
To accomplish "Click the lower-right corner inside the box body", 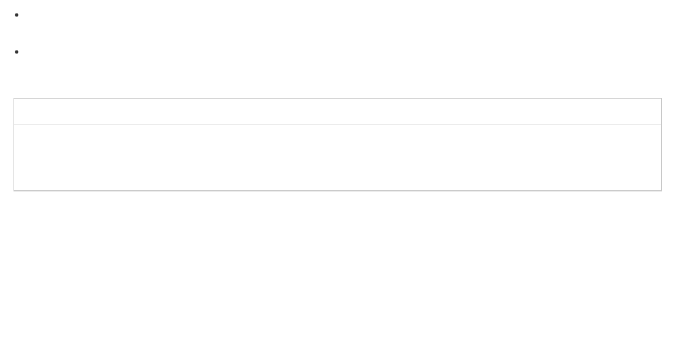I will click(x=653, y=184).
